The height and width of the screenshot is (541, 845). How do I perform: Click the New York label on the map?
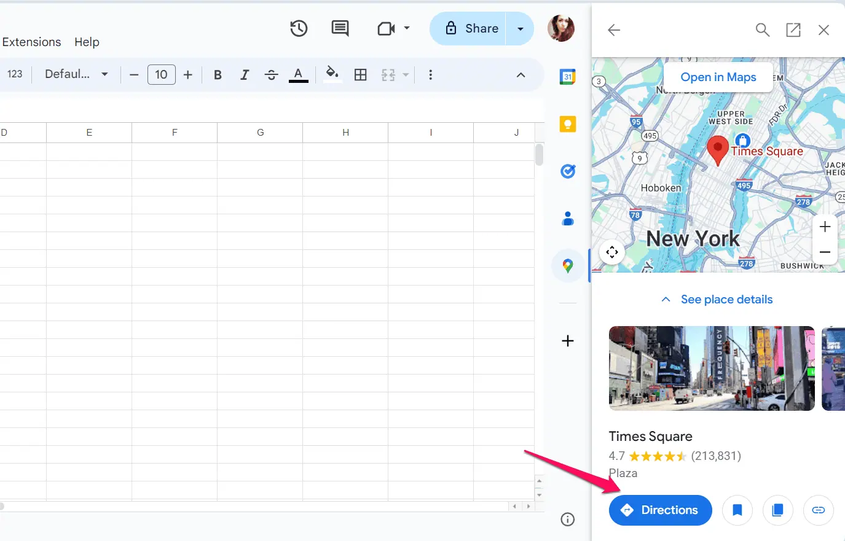[x=693, y=238]
